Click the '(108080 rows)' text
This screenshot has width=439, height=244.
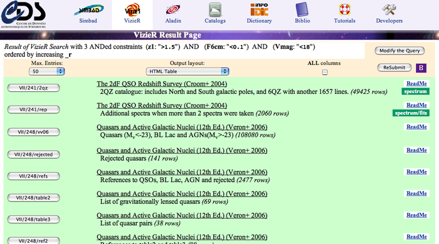pyautogui.click(x=255, y=135)
